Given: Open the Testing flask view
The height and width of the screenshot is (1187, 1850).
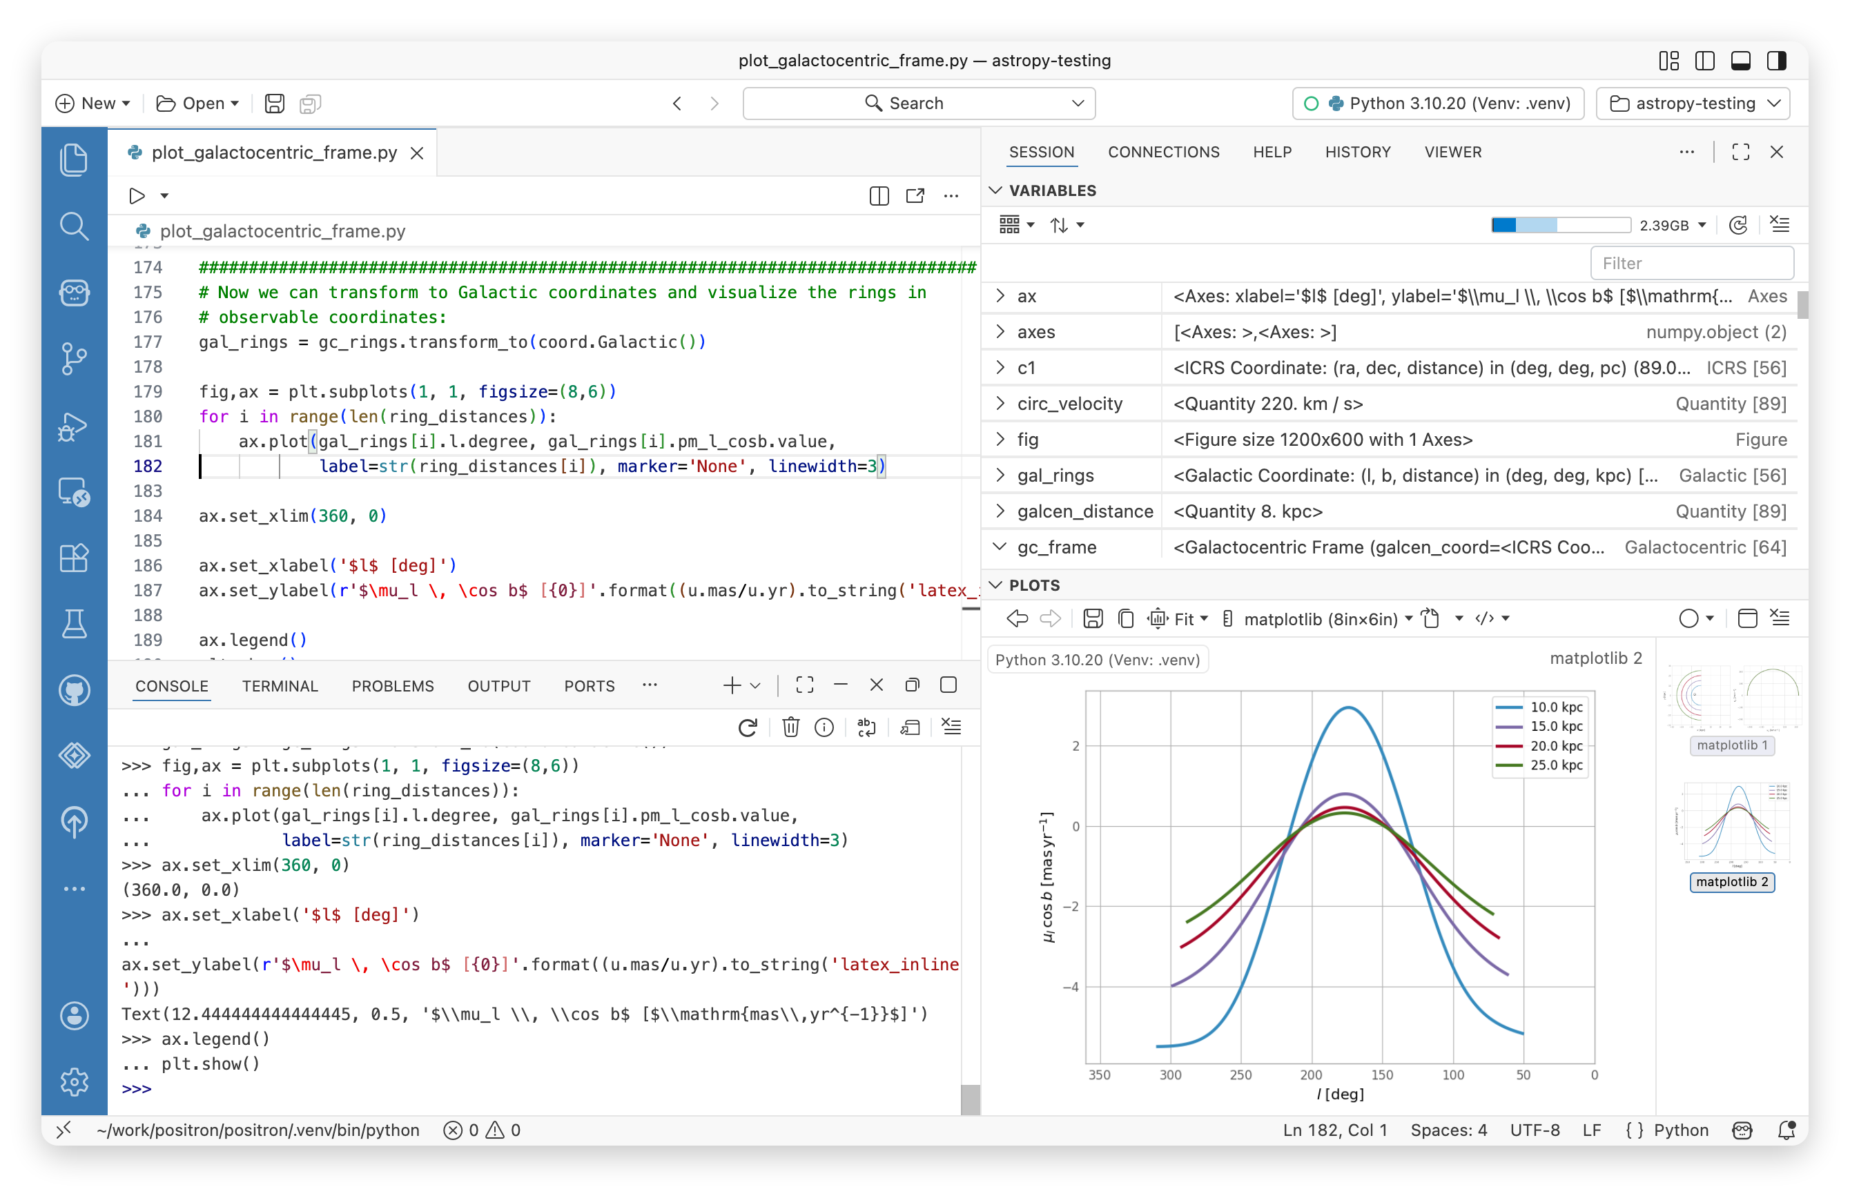Looking at the screenshot, I should coord(74,625).
